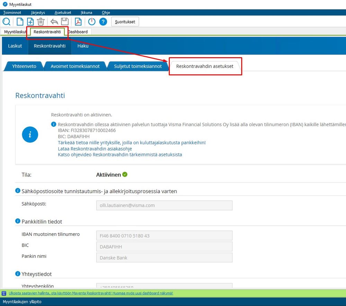Click info icon next to Yhteystiedot
The height and width of the screenshot is (306, 346).
(18, 274)
